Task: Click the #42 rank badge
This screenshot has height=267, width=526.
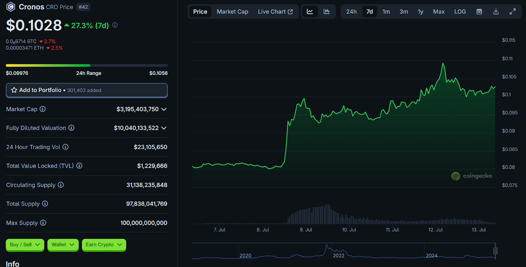Action: pos(83,7)
